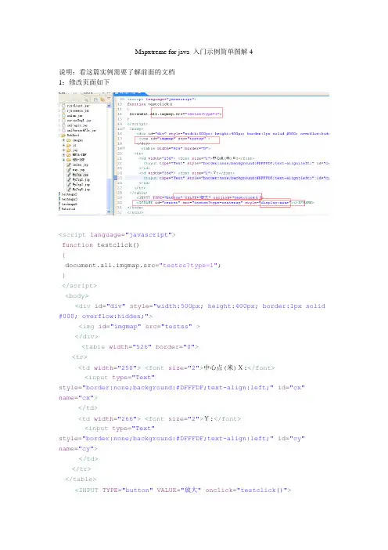The image size is (388, 550).
Task: Expand the jsp folder node
Action: 63,150
